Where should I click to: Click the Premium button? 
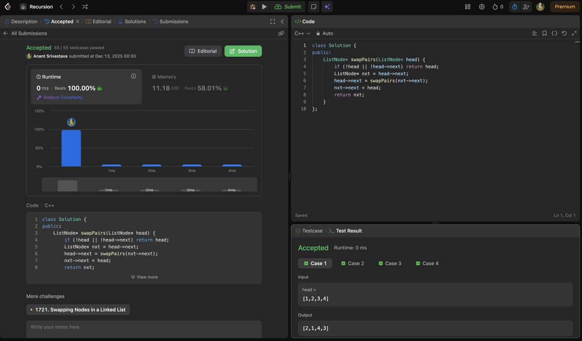pos(565,7)
